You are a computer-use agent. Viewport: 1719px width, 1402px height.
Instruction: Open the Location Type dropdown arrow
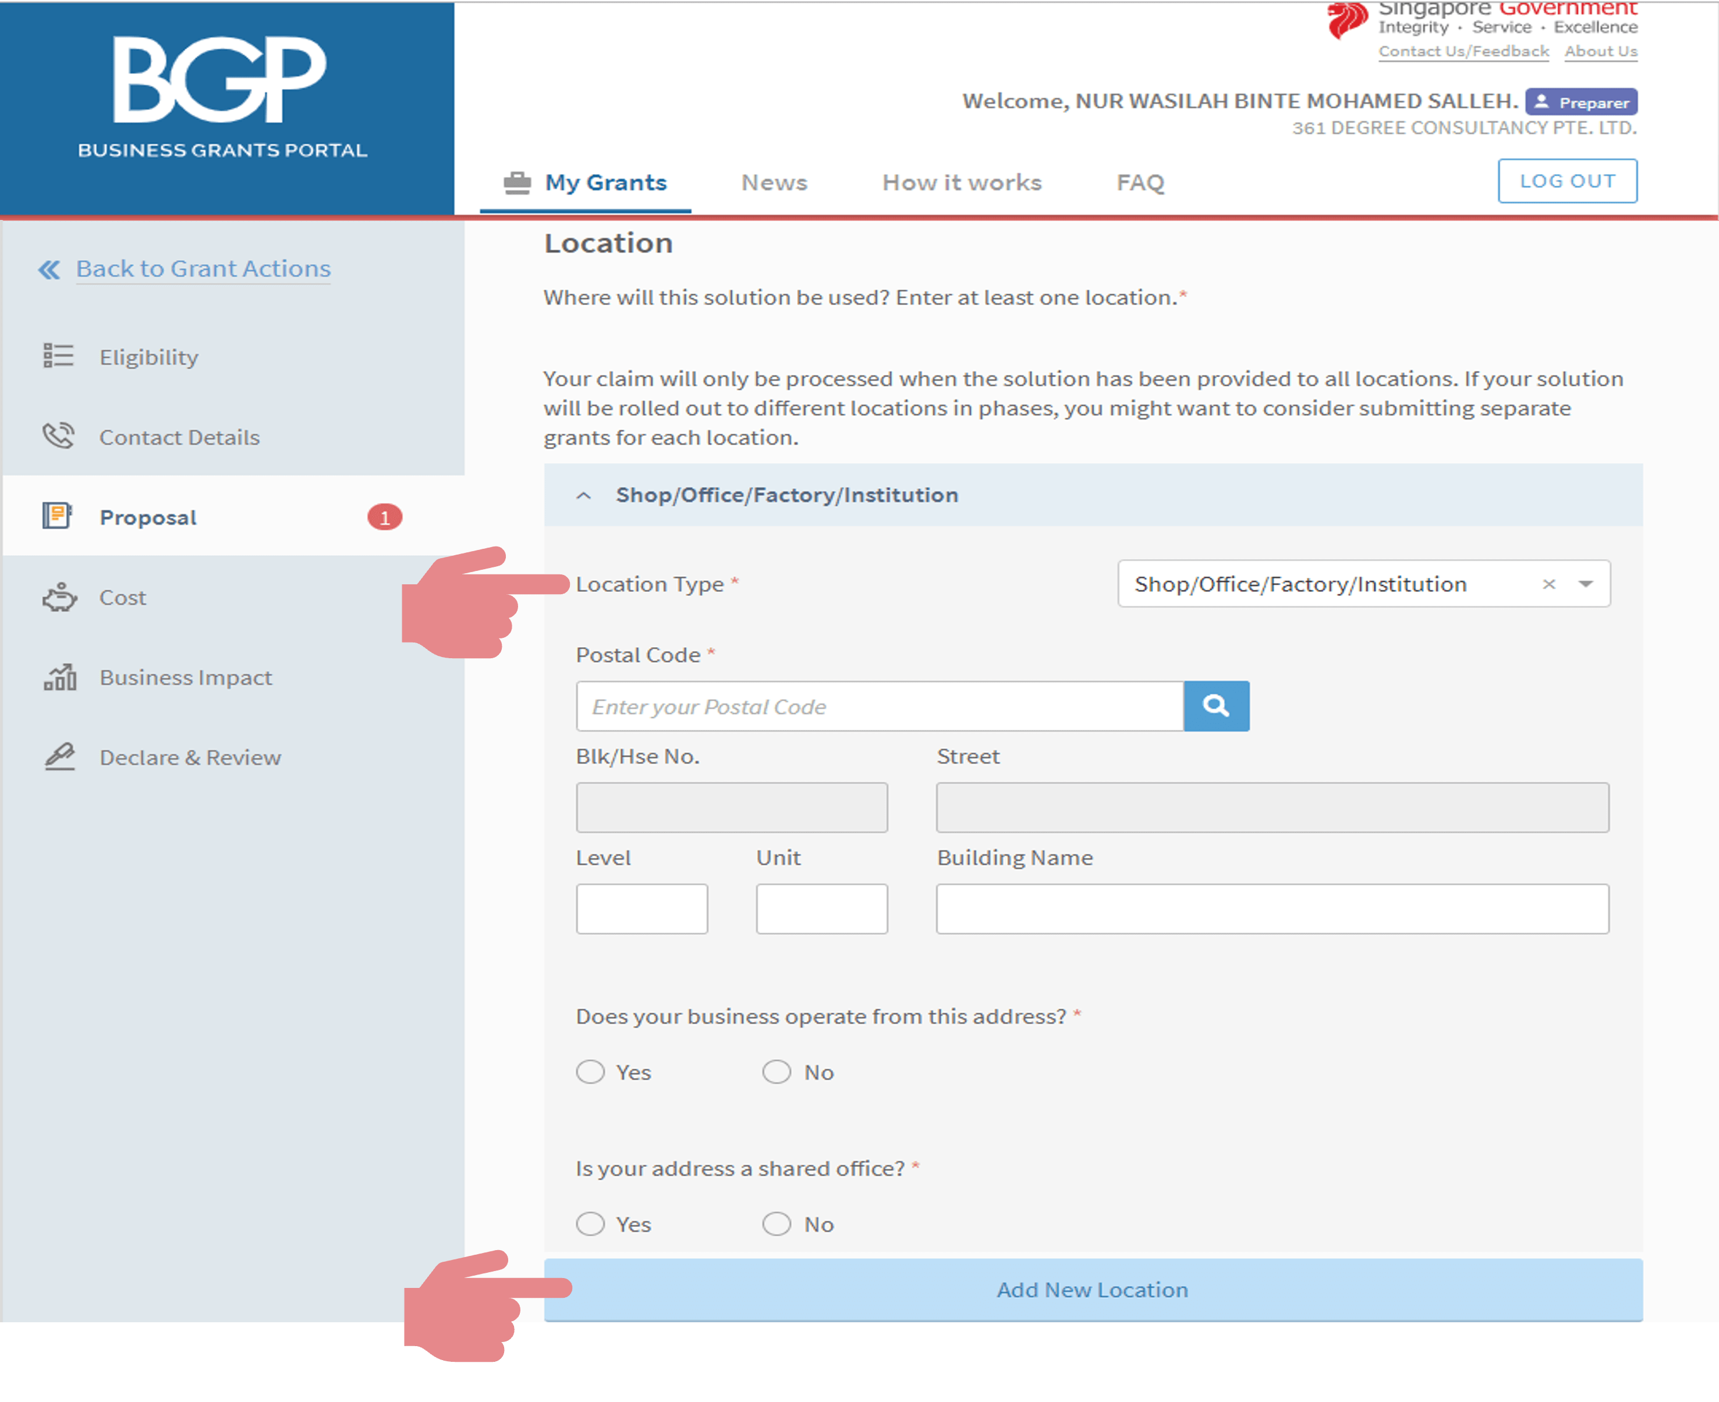coord(1586,584)
